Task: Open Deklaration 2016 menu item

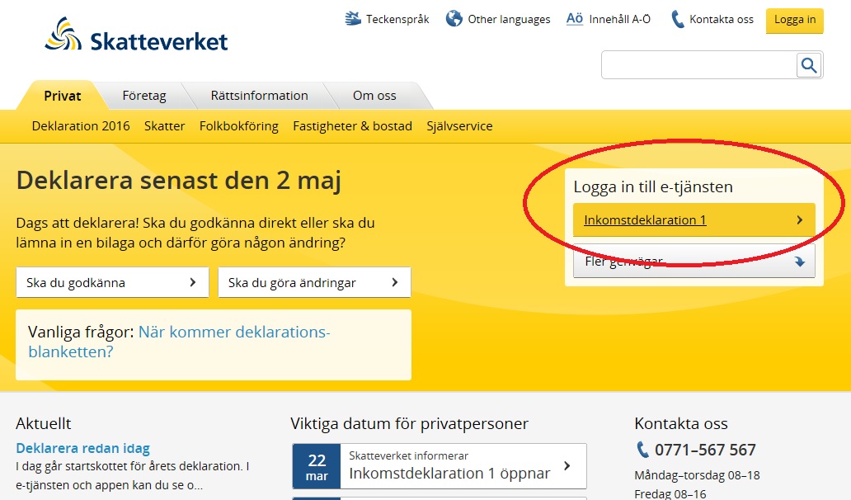Action: click(x=81, y=126)
